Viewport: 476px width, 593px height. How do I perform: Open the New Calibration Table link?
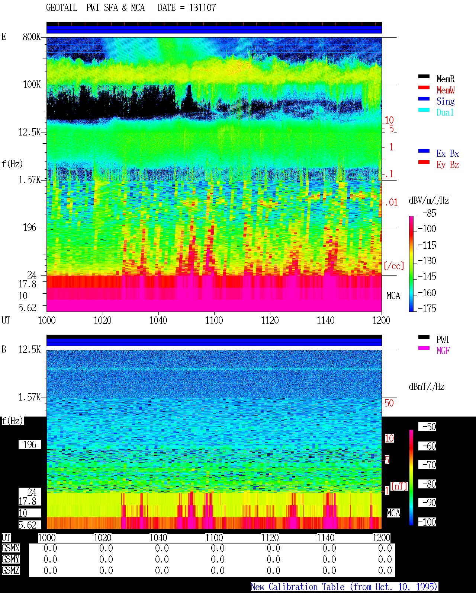tap(344, 587)
